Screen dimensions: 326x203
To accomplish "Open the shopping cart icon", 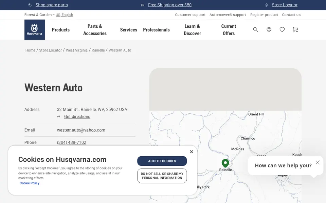I will tap(295, 30).
